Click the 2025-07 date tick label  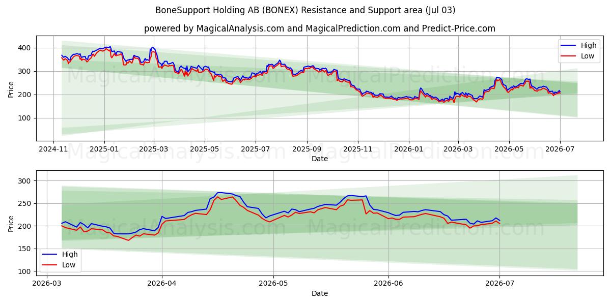255,150
